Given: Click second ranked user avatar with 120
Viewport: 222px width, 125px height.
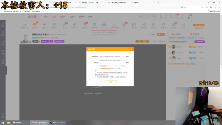Looking at the screenshot, I should pos(173,52).
